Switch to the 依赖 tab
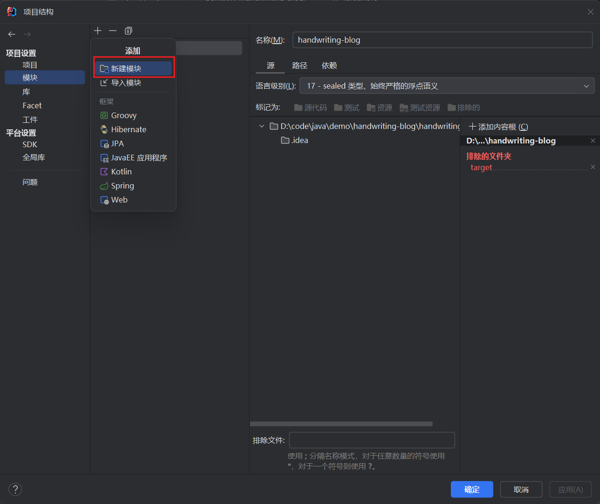The width and height of the screenshot is (600, 504). coord(329,66)
